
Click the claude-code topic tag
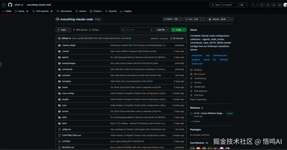point(197,64)
